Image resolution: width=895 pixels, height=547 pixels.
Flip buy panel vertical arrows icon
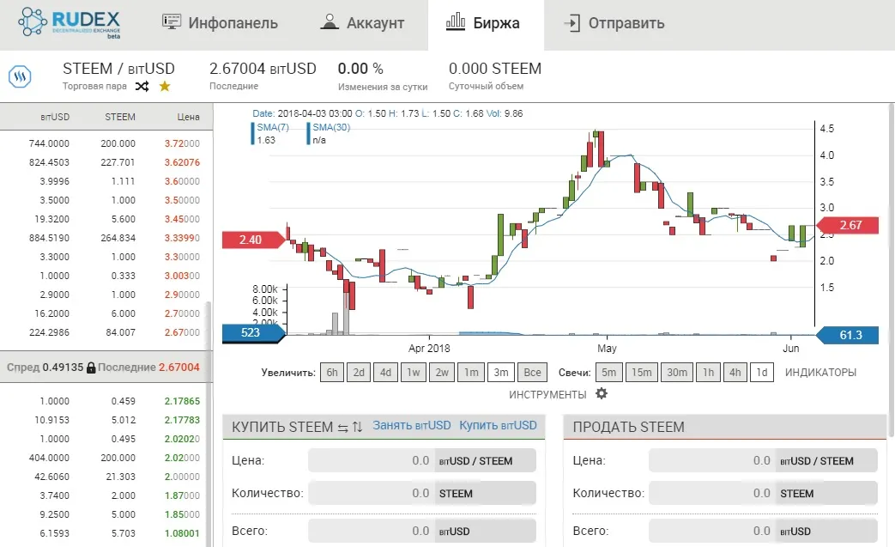[357, 427]
